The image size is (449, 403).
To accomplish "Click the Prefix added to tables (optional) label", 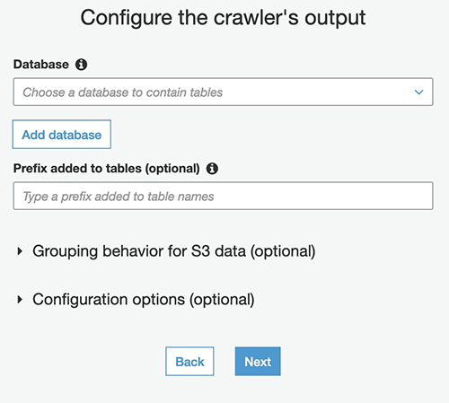I will 107,169.
